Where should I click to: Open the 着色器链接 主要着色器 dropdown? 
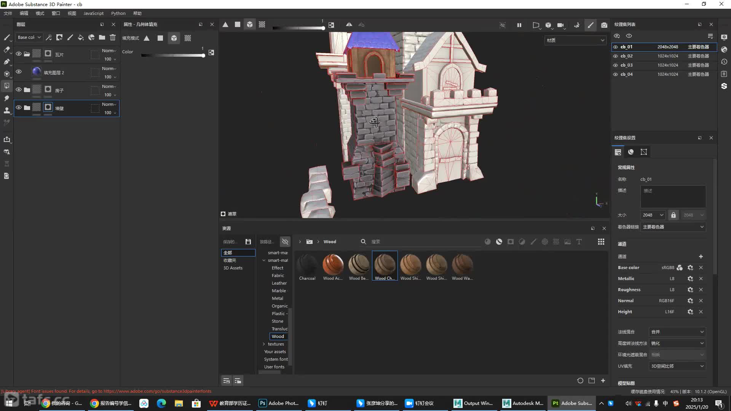(x=673, y=227)
